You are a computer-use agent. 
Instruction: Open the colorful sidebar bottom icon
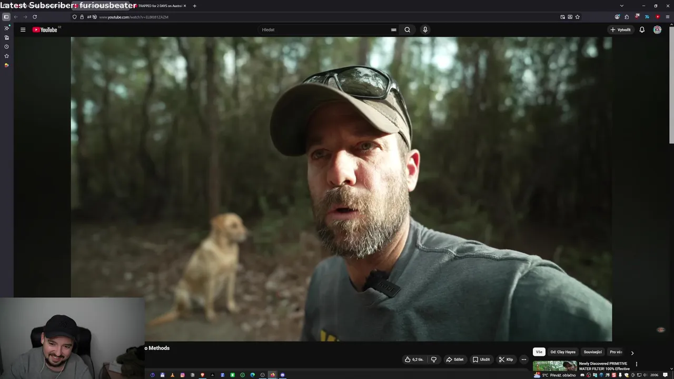pos(6,65)
